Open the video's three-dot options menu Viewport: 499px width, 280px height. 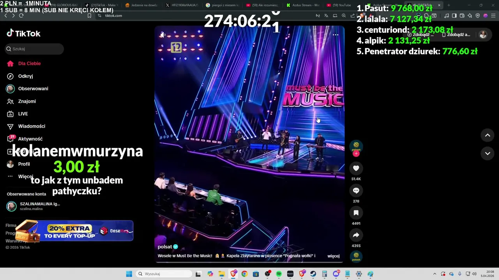click(x=336, y=35)
